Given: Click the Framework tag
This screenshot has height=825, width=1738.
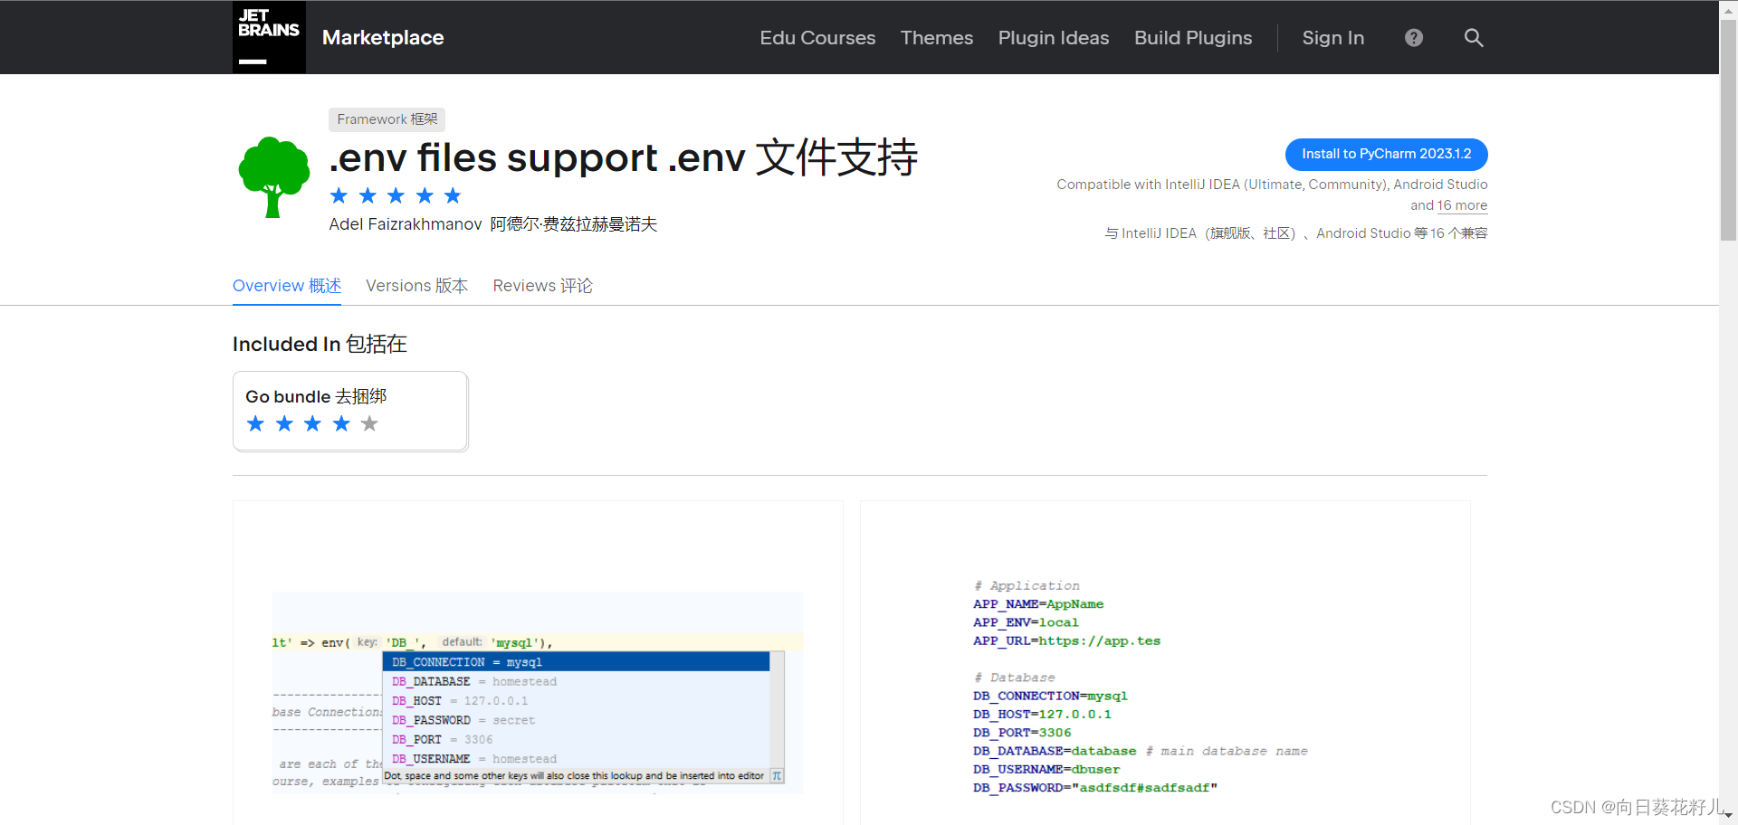Looking at the screenshot, I should pos(387,119).
